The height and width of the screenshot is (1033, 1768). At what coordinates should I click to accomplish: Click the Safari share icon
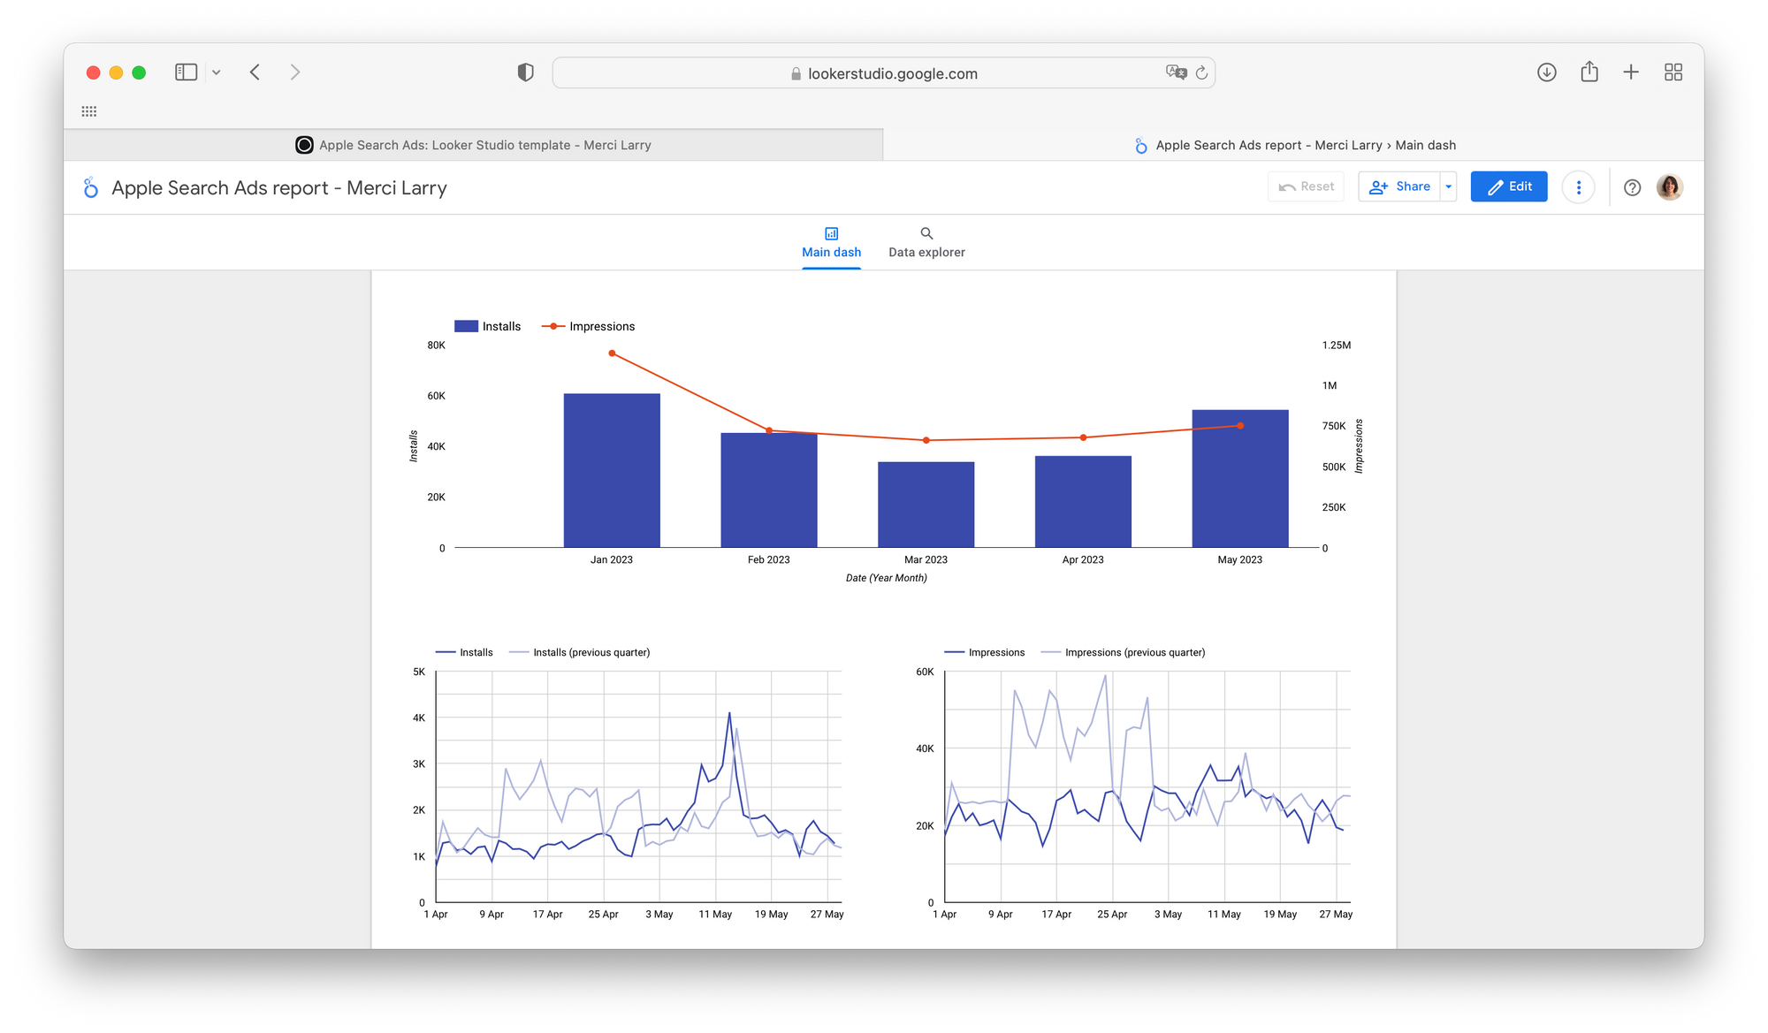coord(1589,72)
